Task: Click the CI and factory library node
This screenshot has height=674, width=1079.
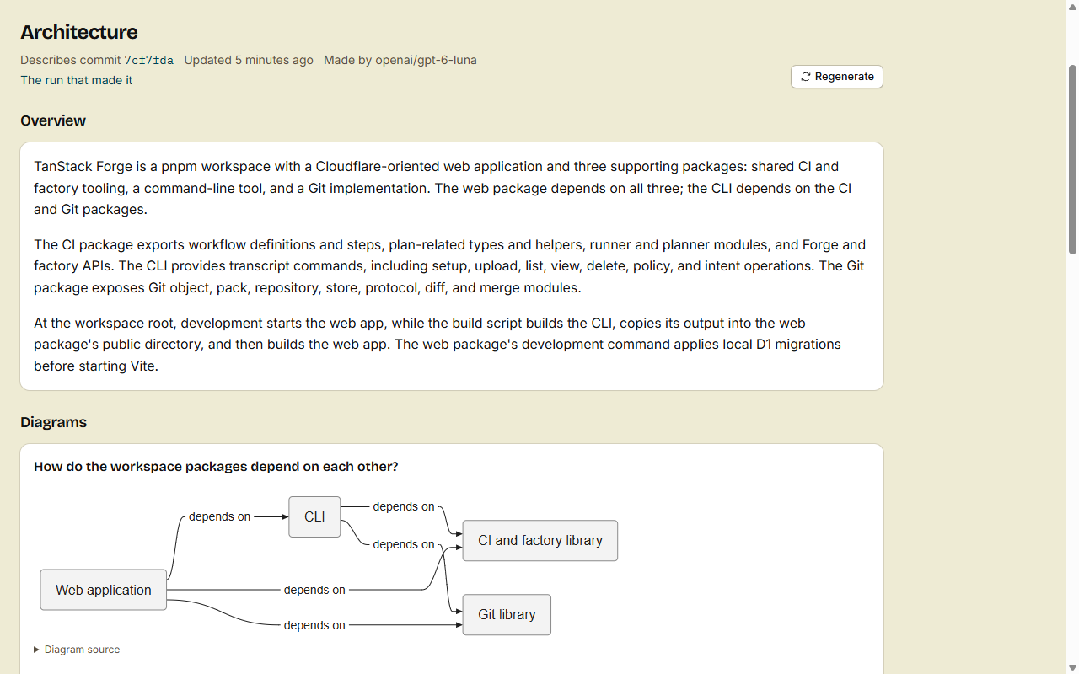Action: [x=540, y=541]
